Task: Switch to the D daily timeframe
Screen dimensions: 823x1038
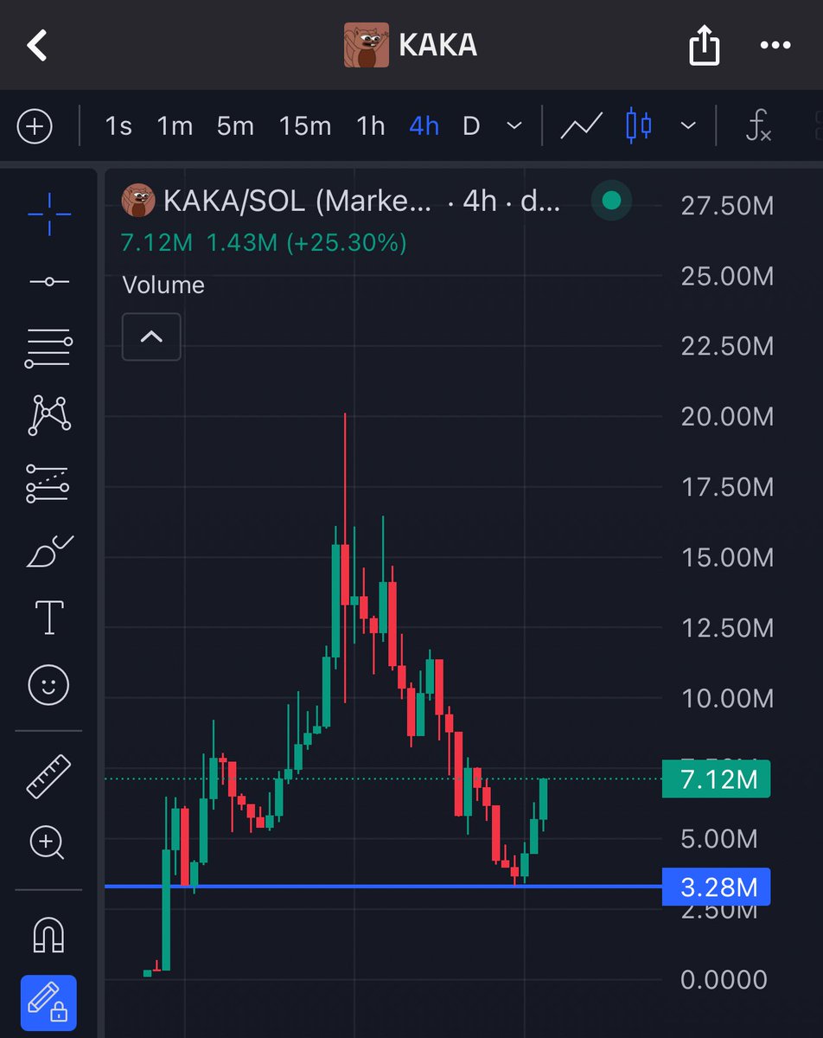Action: [x=470, y=126]
